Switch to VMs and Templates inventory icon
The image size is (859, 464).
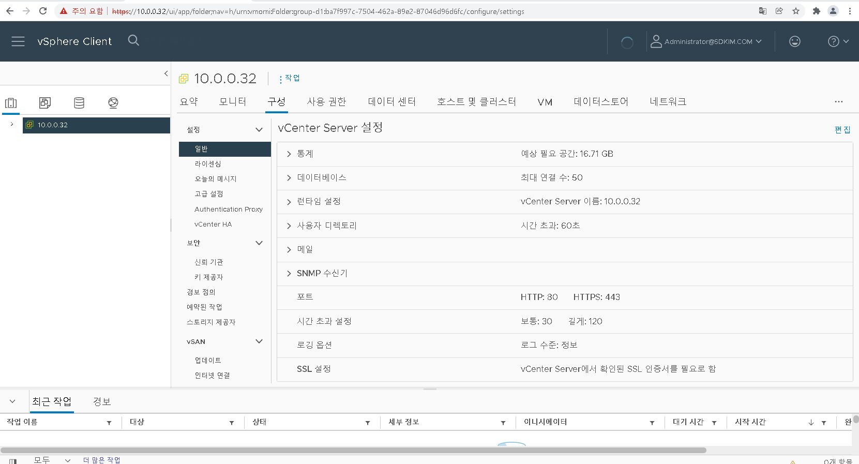[x=45, y=103]
